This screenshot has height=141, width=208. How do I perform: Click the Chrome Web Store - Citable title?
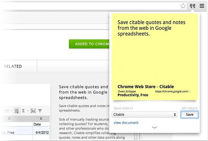146,86
